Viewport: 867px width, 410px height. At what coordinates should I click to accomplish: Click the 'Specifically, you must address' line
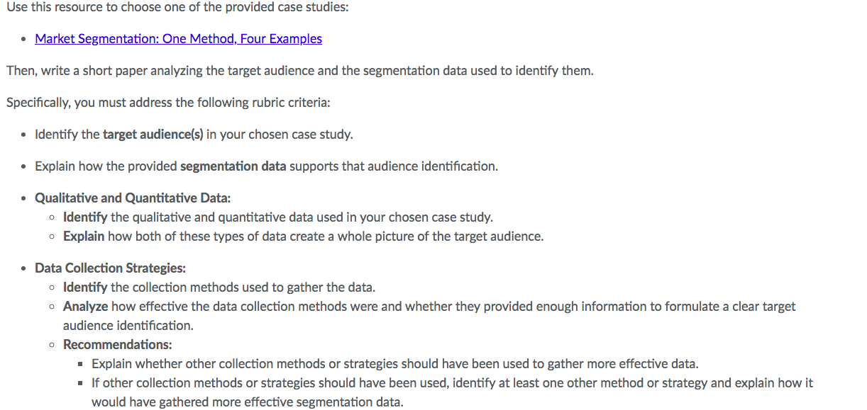(168, 103)
